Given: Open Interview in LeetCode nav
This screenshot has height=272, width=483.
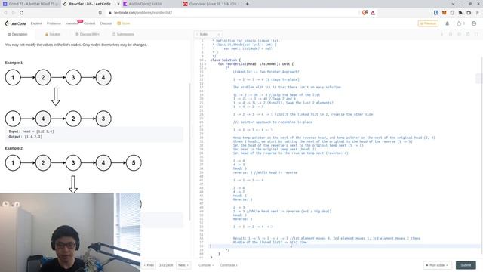Looking at the screenshot, I should tap(72, 23).
